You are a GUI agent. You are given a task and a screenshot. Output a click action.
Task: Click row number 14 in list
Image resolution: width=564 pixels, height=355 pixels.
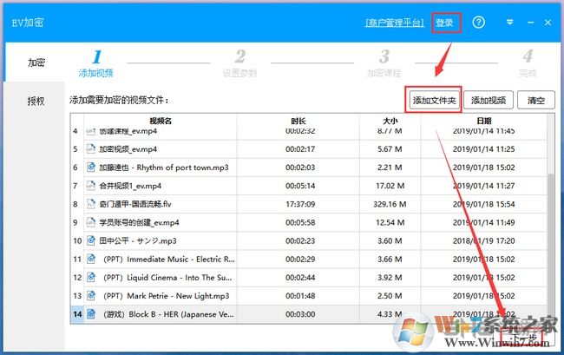[x=77, y=314]
